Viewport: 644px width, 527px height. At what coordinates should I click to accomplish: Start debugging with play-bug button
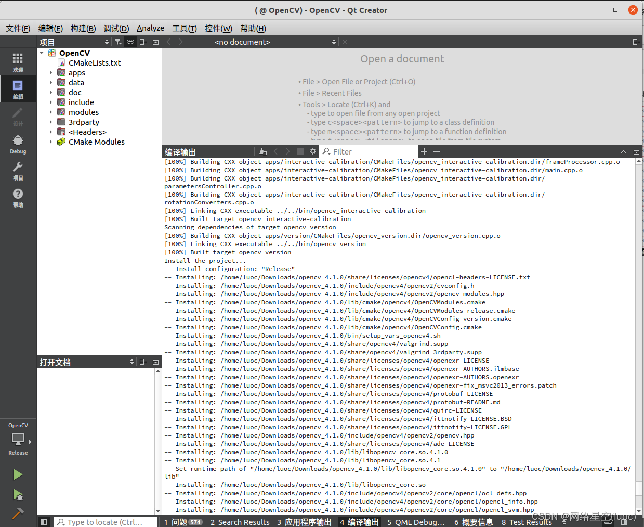pos(18,494)
